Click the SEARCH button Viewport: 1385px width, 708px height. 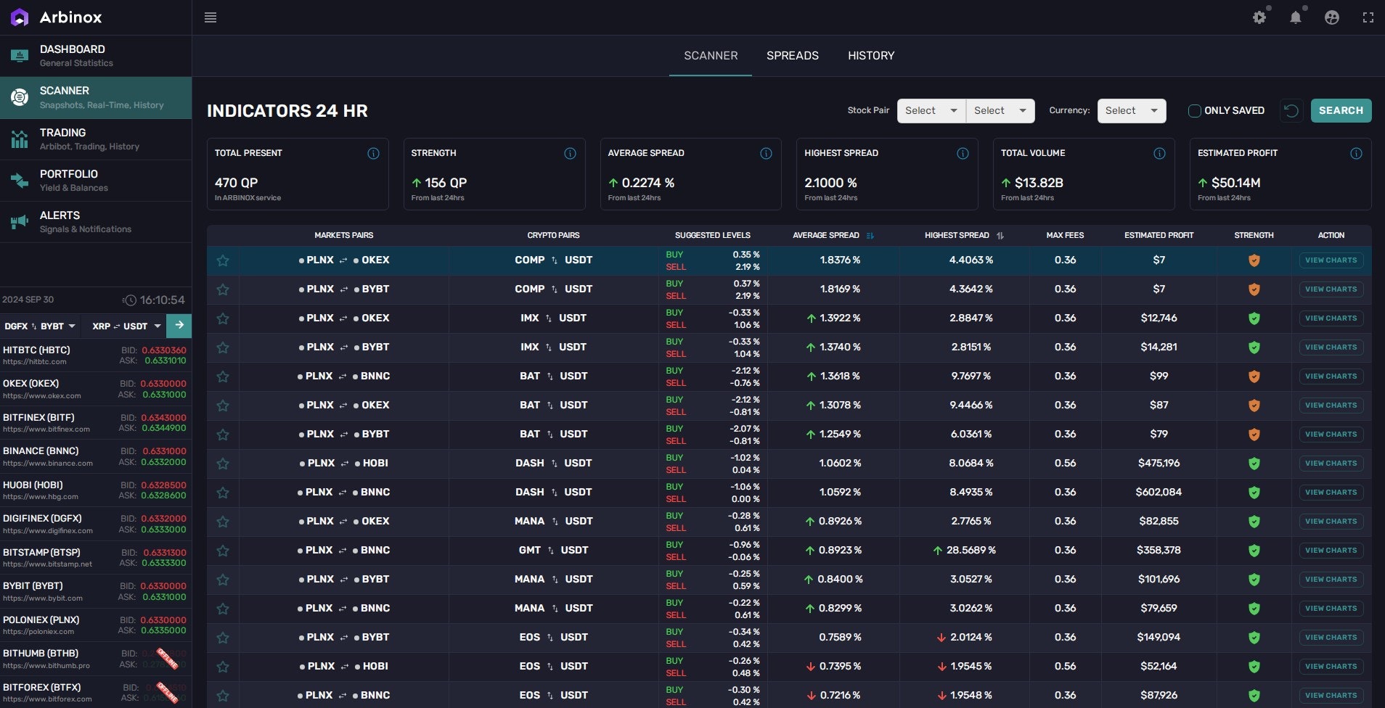tap(1341, 111)
